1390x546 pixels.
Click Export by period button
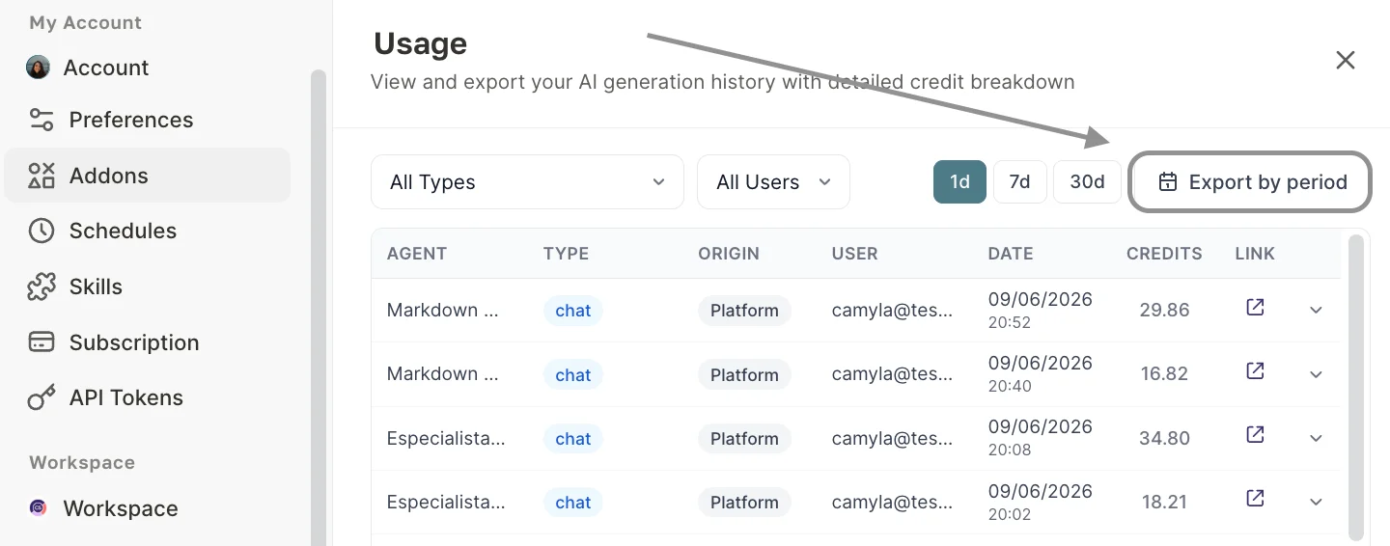click(1250, 181)
